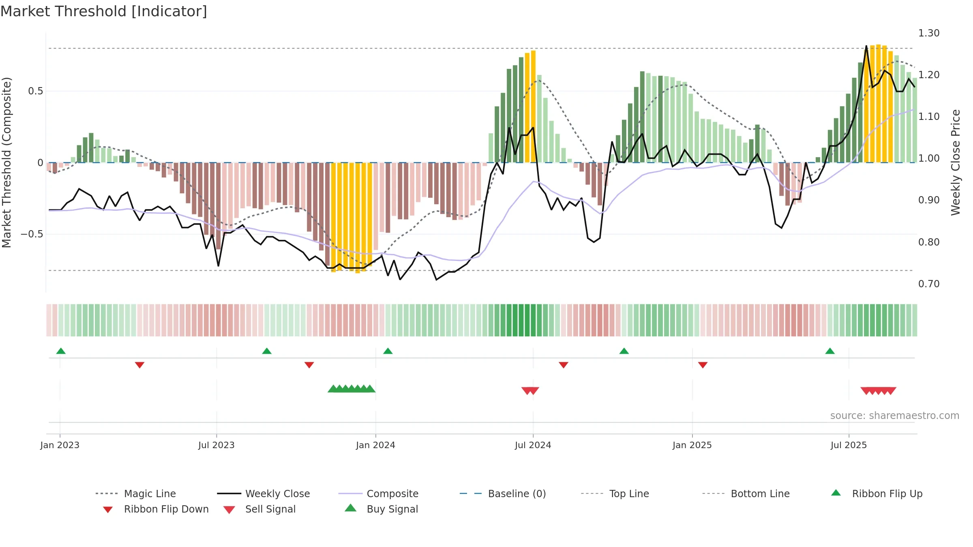This screenshot has height=547, width=973.
Task: Click the 1.20 price axis value
Action: click(x=929, y=75)
